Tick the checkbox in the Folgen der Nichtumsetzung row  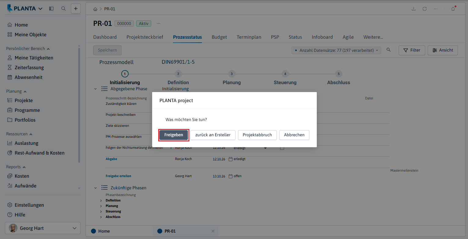point(282,148)
